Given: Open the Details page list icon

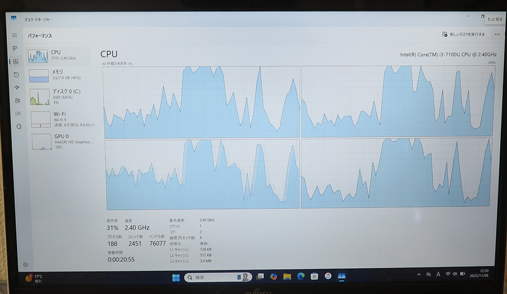Looking at the screenshot, I should click(x=18, y=113).
